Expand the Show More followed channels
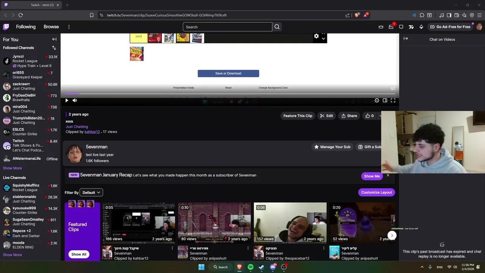Viewport: 485px width, 273px height. (13, 168)
